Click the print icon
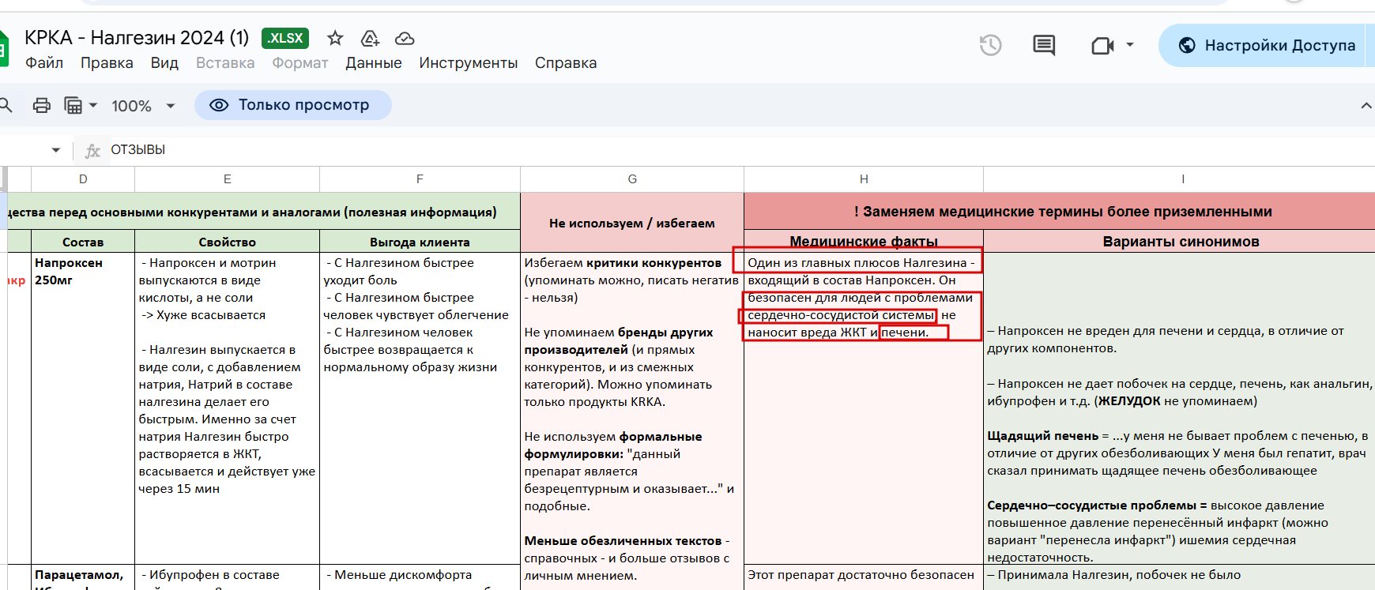This screenshot has height=590, width=1375. coord(41,105)
